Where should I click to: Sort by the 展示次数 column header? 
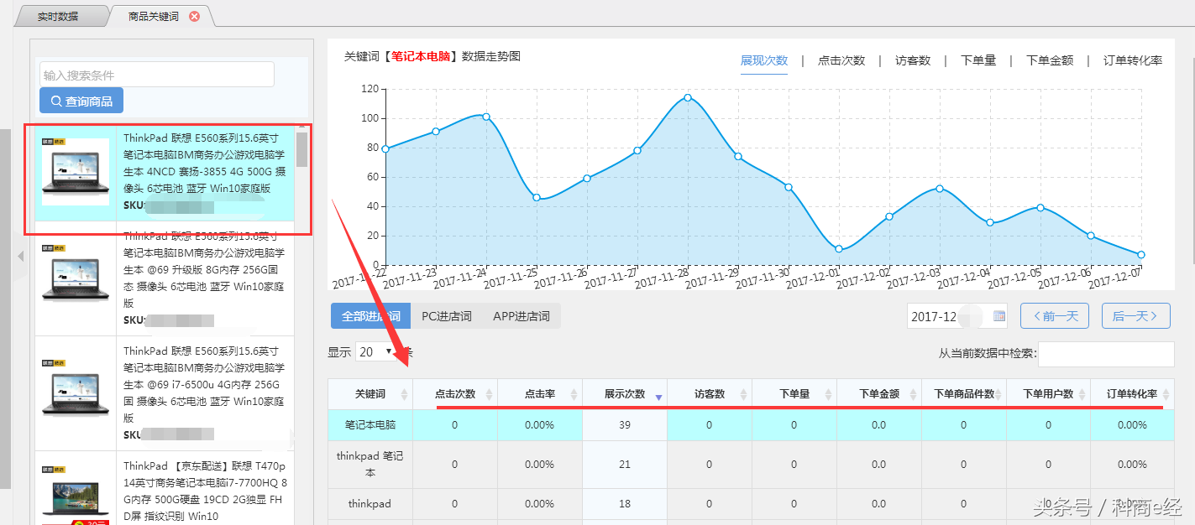tap(625, 393)
